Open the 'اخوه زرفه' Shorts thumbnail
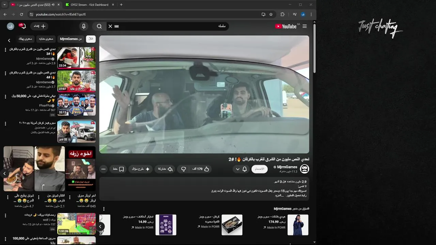The image size is (436, 245). tap(80, 169)
